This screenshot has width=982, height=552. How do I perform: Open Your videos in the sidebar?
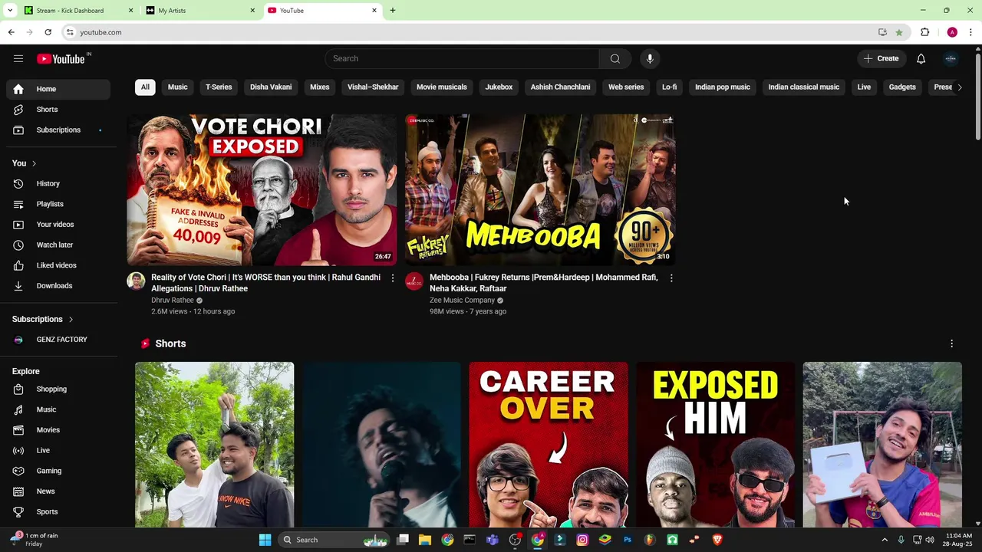58,225
